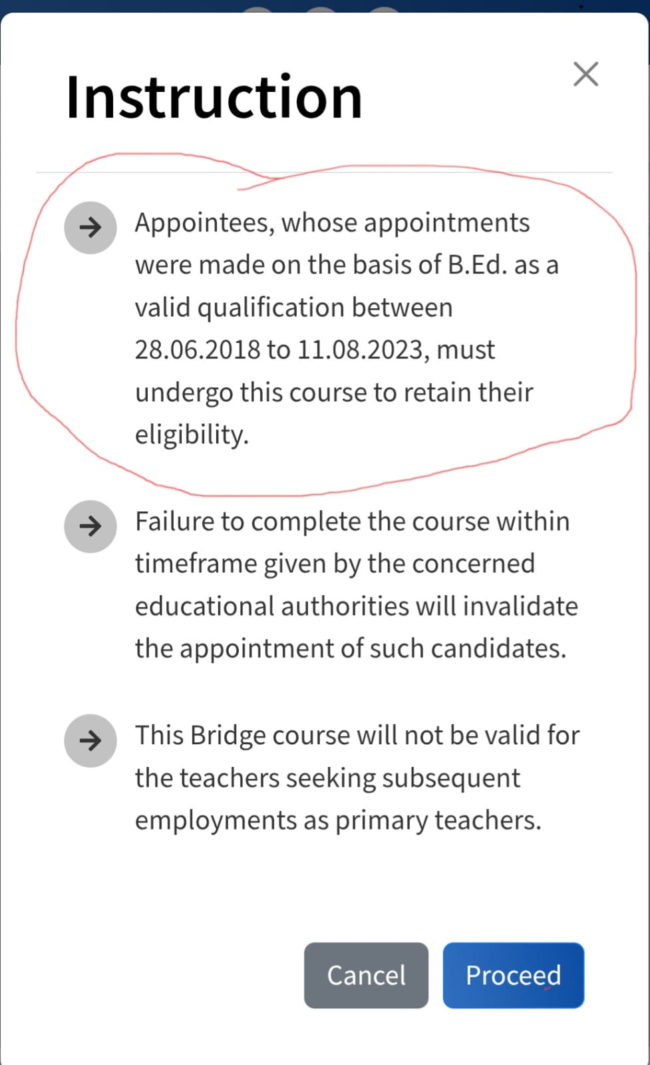Click the 'undergo this course to retain their' line
This screenshot has width=650, height=1065.
[334, 393]
